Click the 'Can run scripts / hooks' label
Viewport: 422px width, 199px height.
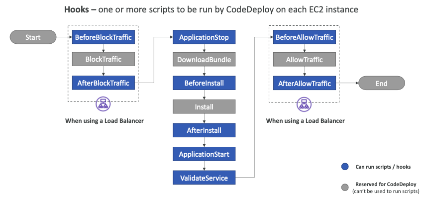click(x=383, y=167)
